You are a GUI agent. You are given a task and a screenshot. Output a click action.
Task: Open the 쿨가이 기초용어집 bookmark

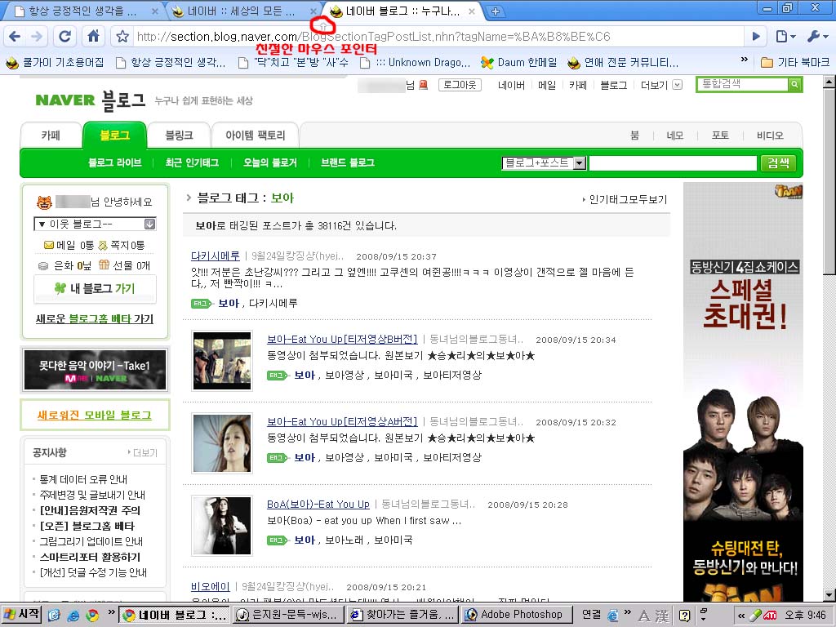click(x=55, y=62)
